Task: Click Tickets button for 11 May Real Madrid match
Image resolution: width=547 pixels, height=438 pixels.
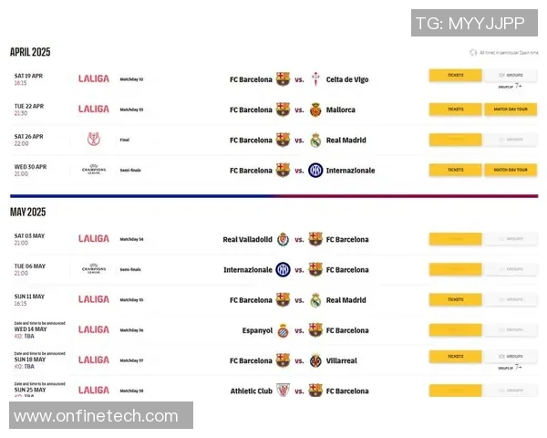Action: (x=455, y=299)
